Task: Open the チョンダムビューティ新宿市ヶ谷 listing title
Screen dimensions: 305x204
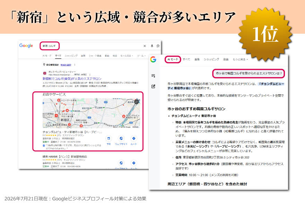Action: coord(72,132)
